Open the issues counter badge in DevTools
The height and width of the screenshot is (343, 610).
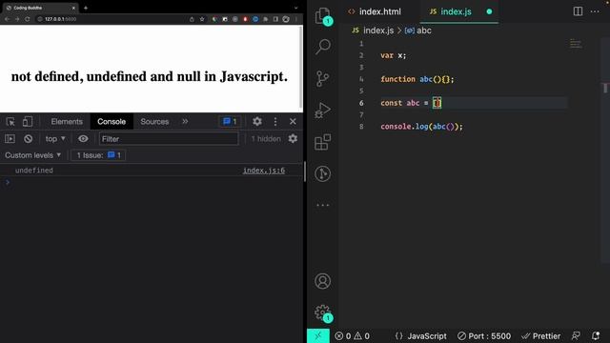(230, 122)
